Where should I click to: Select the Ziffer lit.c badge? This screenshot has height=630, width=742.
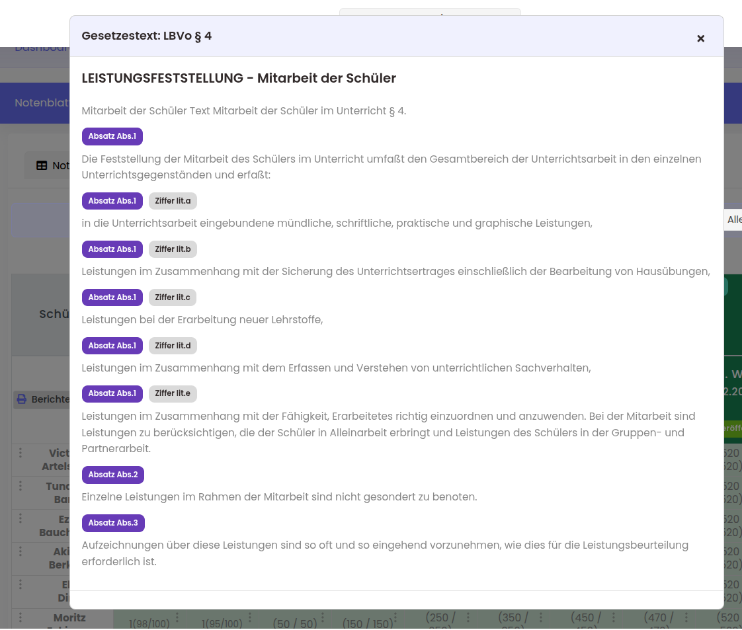(x=173, y=297)
